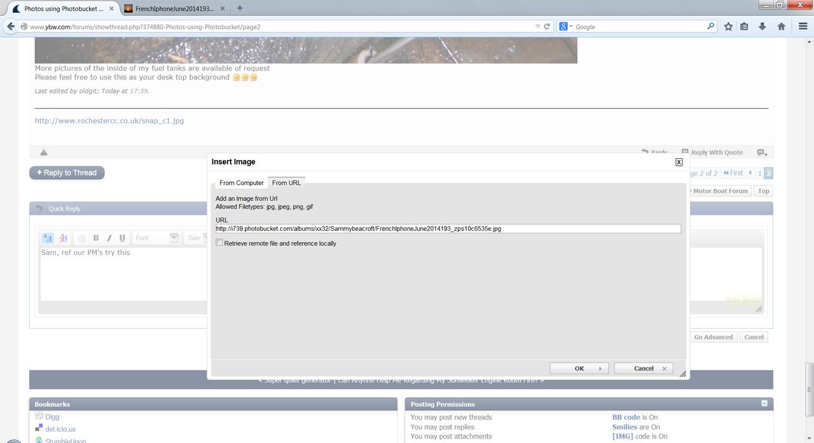Collapse the Posting Permissions panel

click(764, 404)
